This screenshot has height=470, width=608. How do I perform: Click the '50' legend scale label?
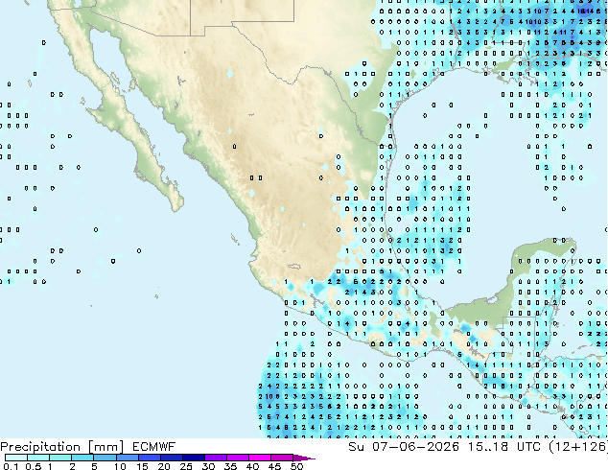[x=297, y=466]
